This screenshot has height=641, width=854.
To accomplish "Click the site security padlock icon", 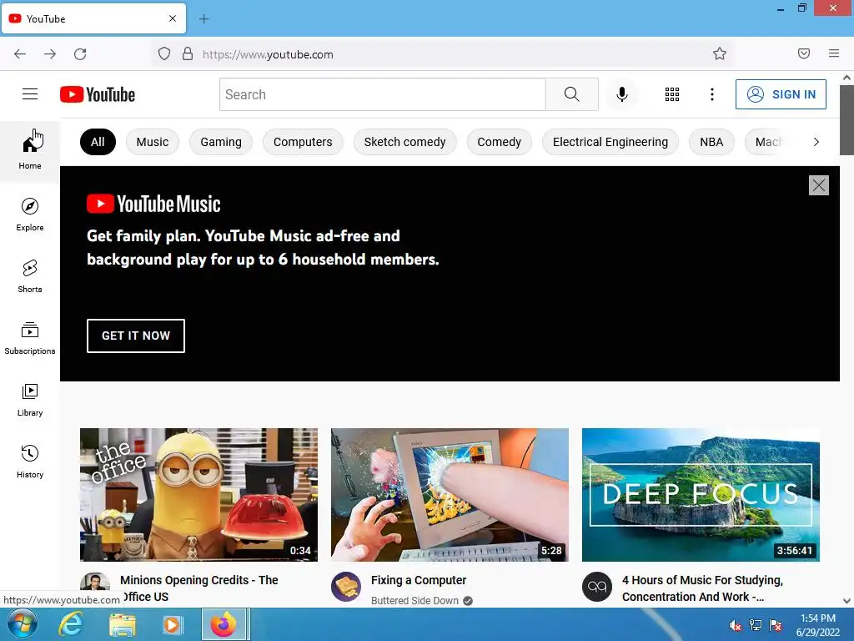I will pyautogui.click(x=188, y=54).
